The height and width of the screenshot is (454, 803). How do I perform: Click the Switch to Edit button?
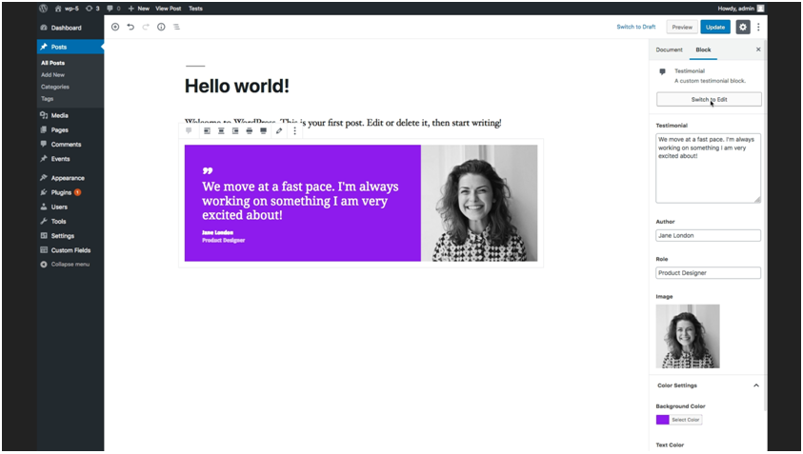709,99
